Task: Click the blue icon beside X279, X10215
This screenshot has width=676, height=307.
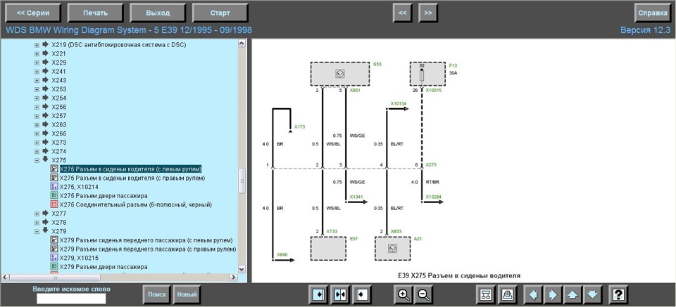Action: coord(54,258)
